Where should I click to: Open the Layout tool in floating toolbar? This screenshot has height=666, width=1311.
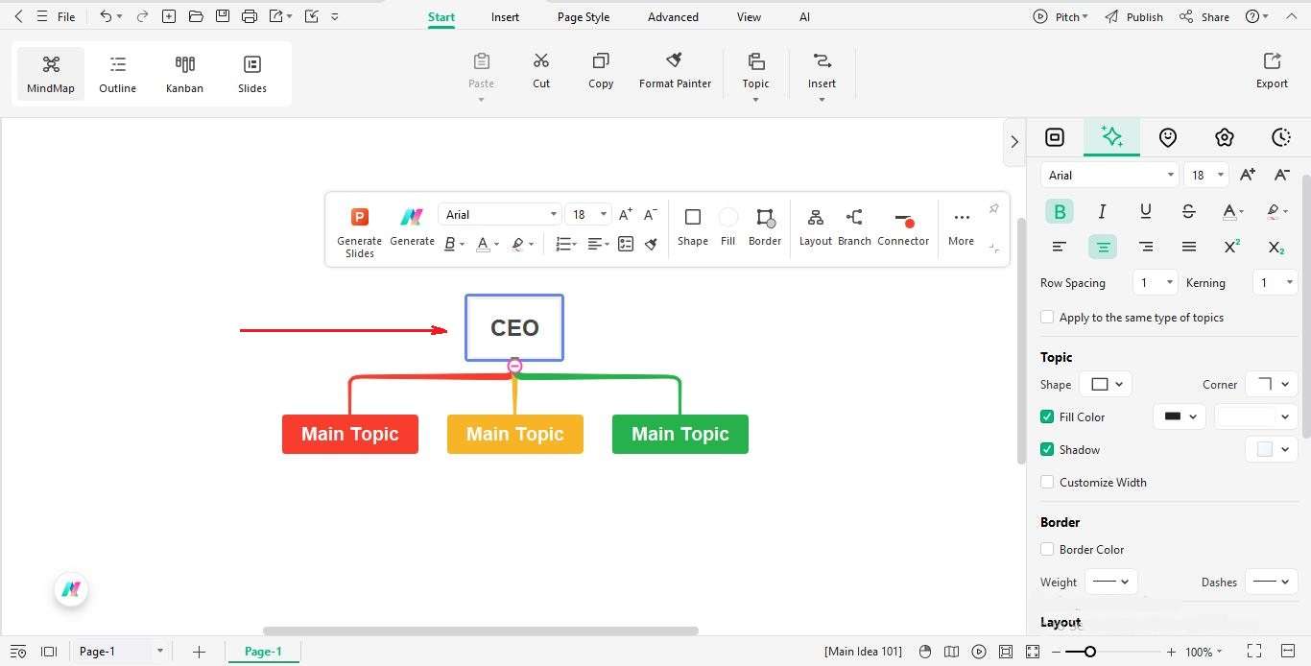coord(815,227)
